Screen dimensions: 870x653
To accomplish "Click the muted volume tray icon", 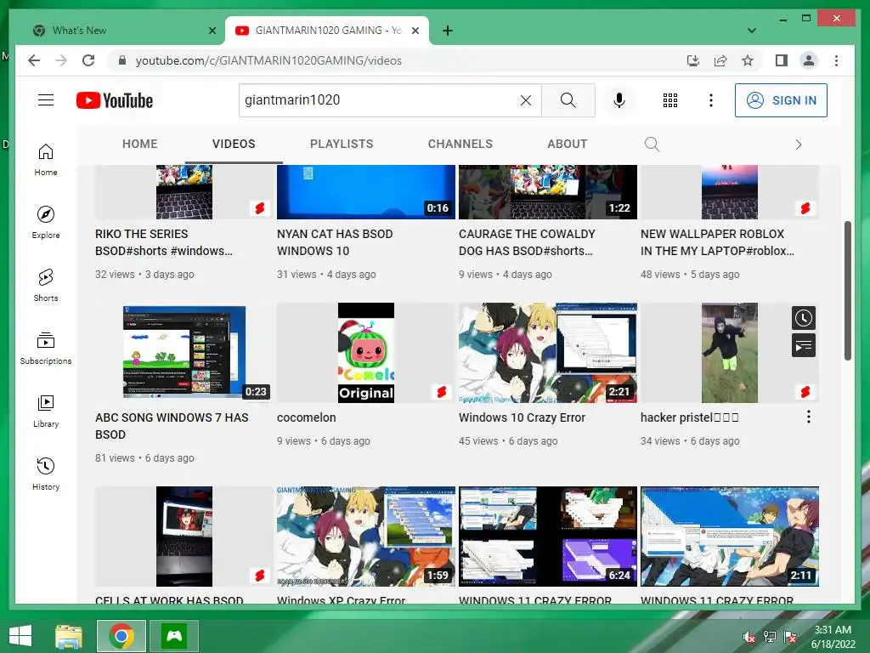I will point(749,637).
